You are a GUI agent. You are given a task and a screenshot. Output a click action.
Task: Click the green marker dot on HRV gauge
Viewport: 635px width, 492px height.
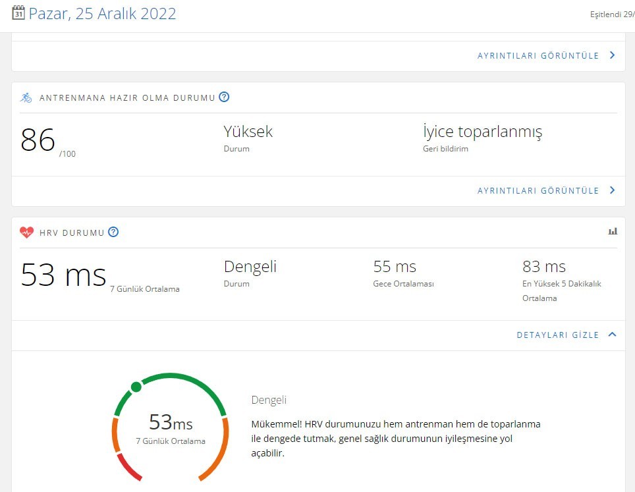pyautogui.click(x=136, y=387)
